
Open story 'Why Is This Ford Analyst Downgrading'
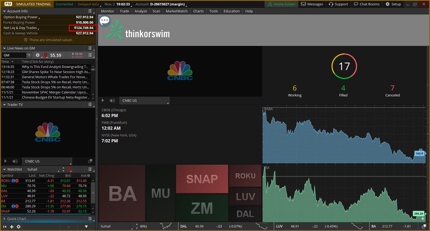pyautogui.click(x=56, y=67)
